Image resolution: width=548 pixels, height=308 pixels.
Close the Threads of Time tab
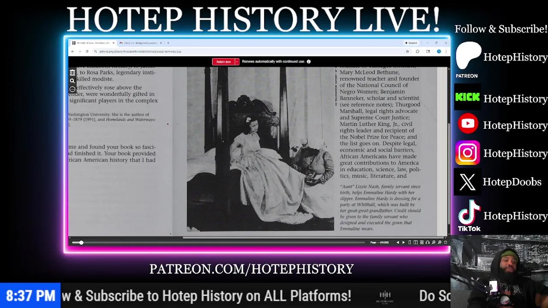click(113, 43)
